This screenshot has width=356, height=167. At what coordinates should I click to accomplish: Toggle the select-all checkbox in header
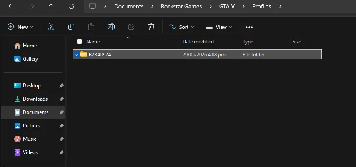(79, 41)
